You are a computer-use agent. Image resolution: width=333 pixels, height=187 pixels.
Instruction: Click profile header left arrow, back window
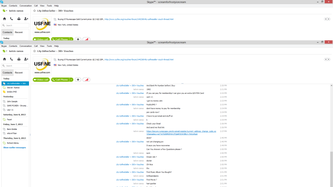(326, 19)
